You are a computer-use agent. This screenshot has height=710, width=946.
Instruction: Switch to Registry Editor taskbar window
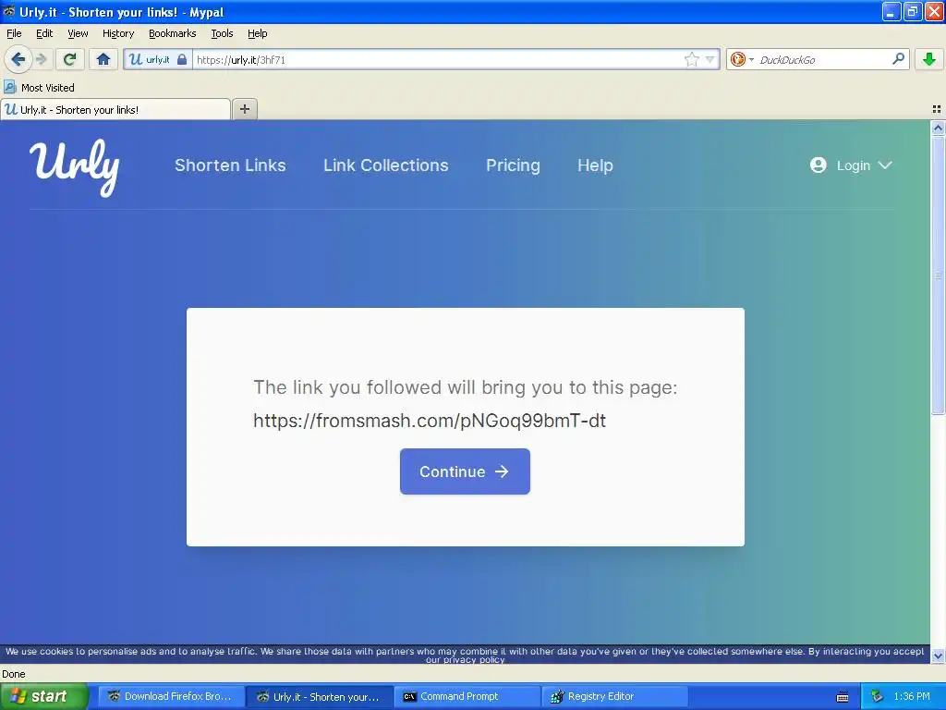coord(614,696)
